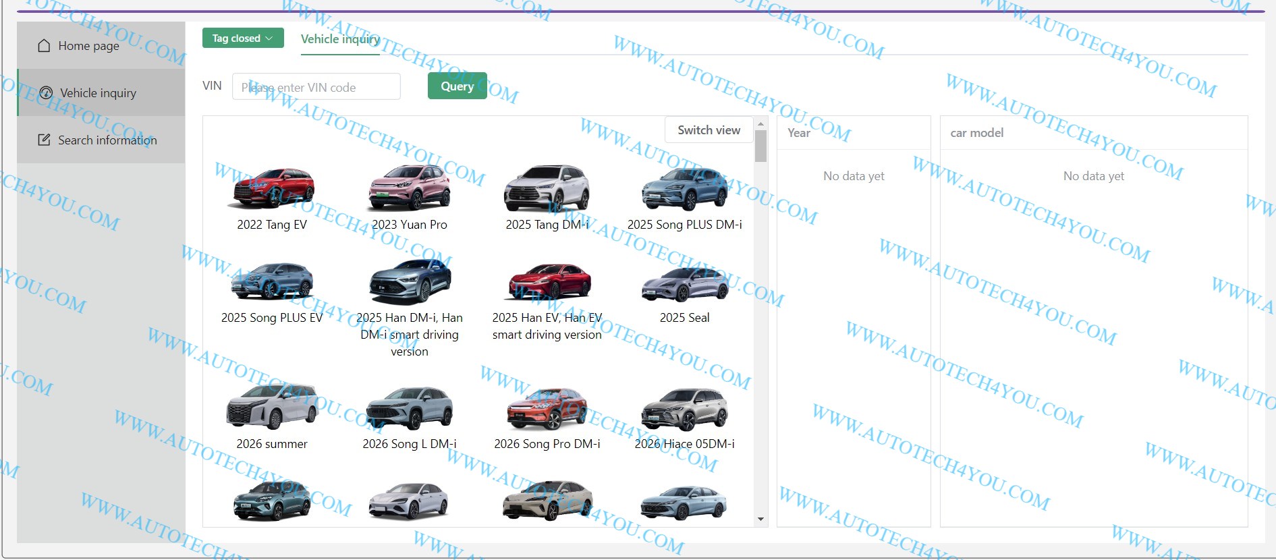Image resolution: width=1276 pixels, height=560 pixels.
Task: Switch to the Vehicle inquiry tab
Action: [x=340, y=39]
